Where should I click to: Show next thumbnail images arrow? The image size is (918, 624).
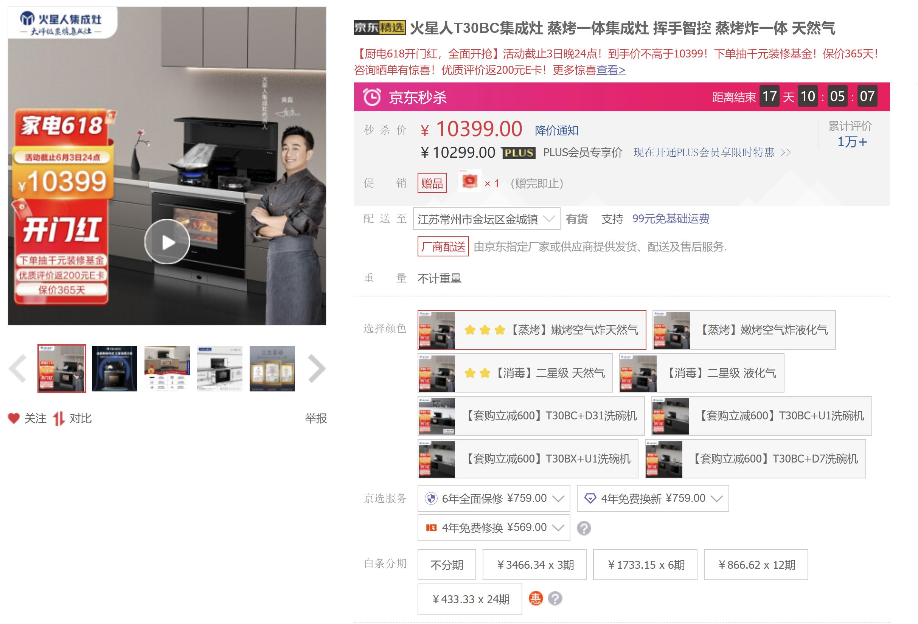pos(317,368)
